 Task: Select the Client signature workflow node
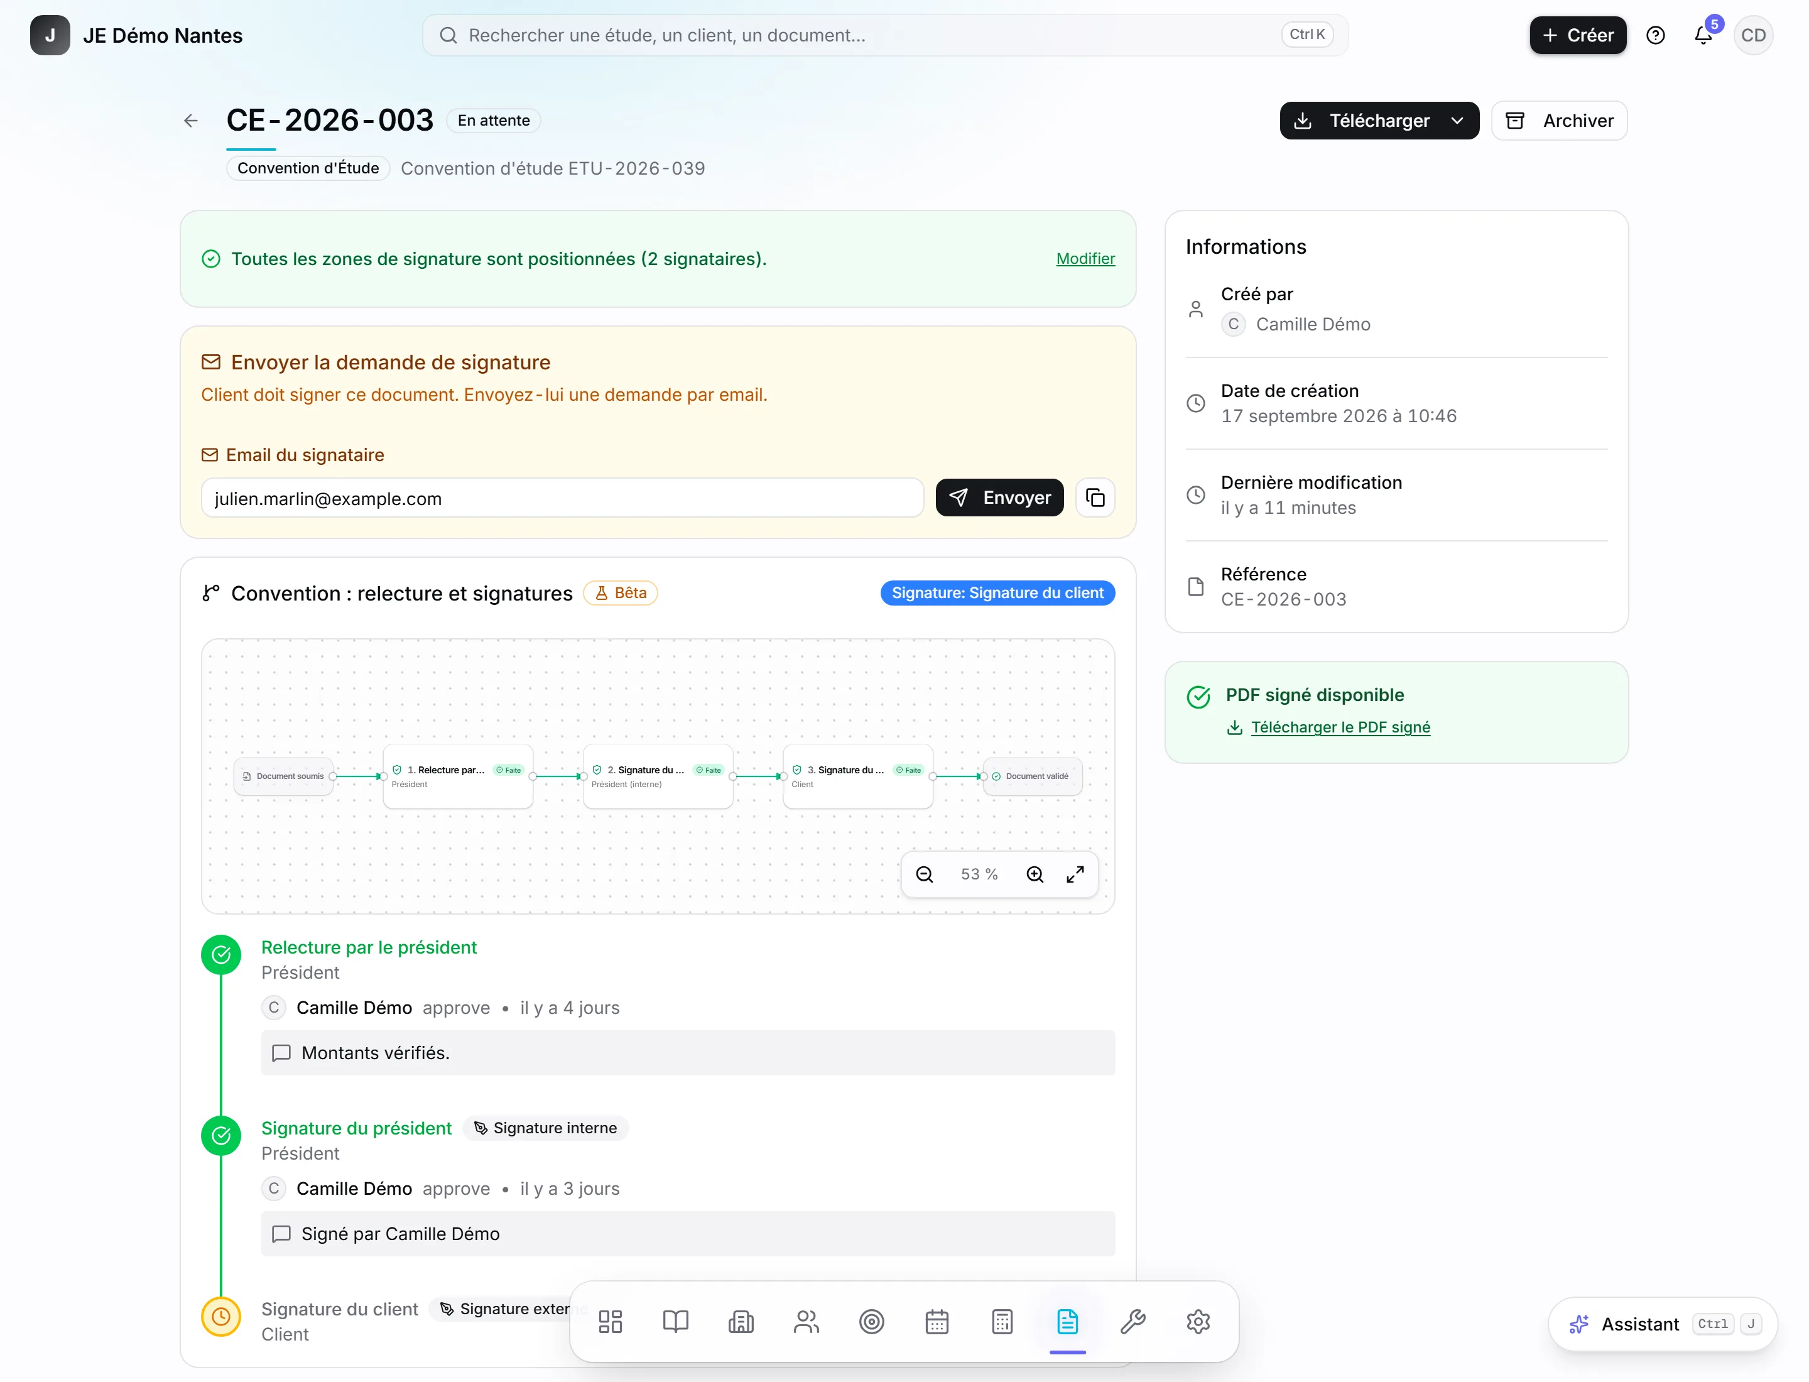[858, 776]
